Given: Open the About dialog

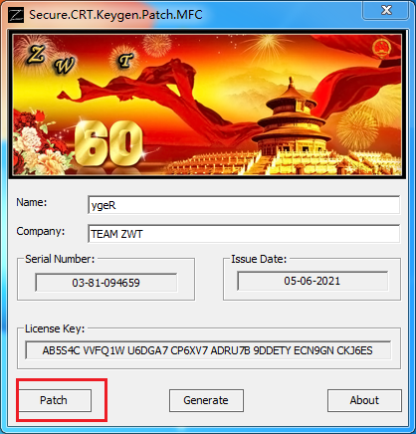Looking at the screenshot, I should coord(364,400).
